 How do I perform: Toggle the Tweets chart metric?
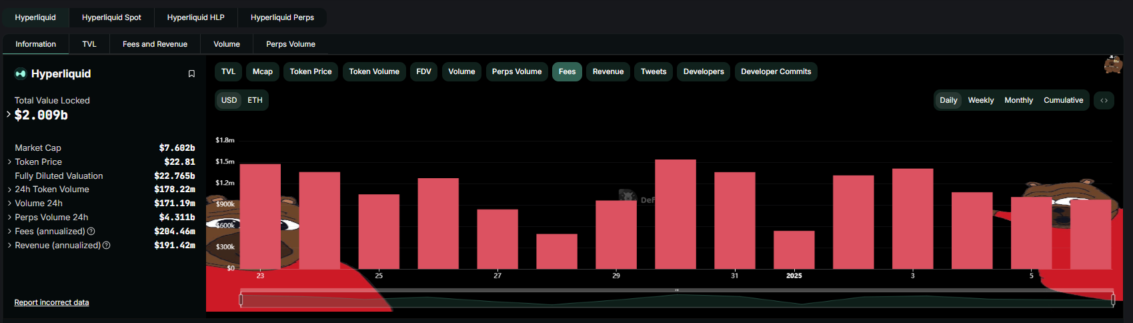click(x=654, y=71)
